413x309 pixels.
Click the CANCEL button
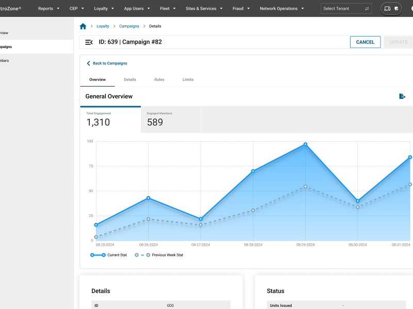(365, 42)
